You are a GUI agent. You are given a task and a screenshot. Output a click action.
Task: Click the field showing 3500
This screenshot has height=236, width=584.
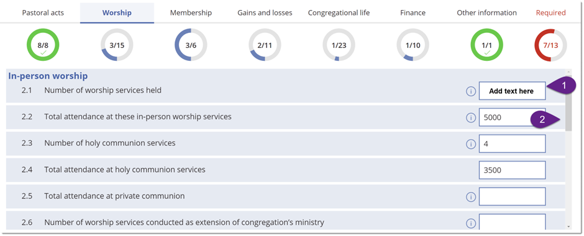pyautogui.click(x=512, y=170)
